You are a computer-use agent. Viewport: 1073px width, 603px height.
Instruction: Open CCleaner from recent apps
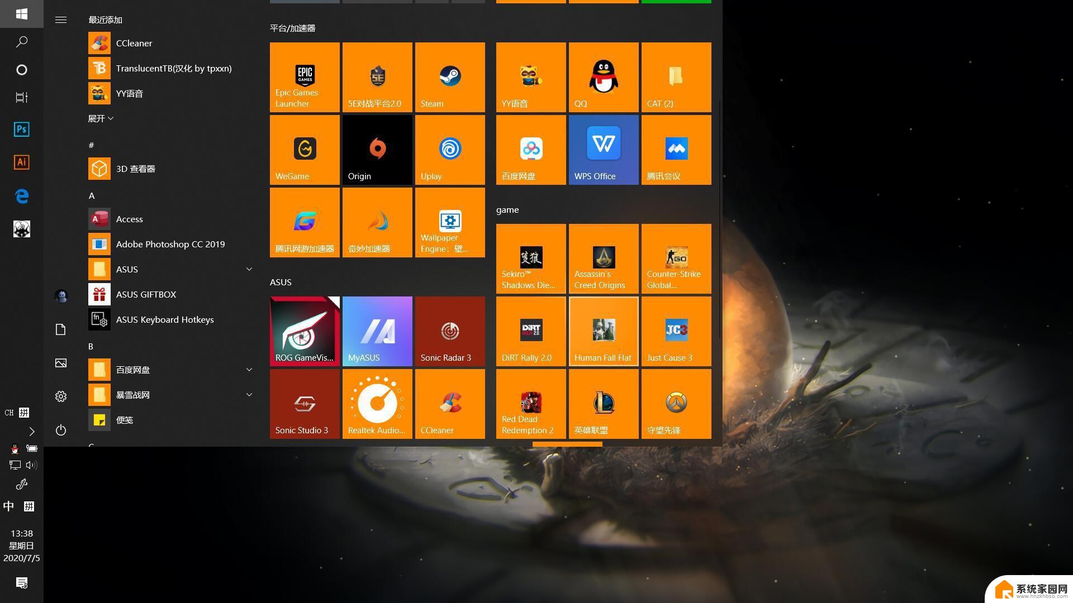134,42
